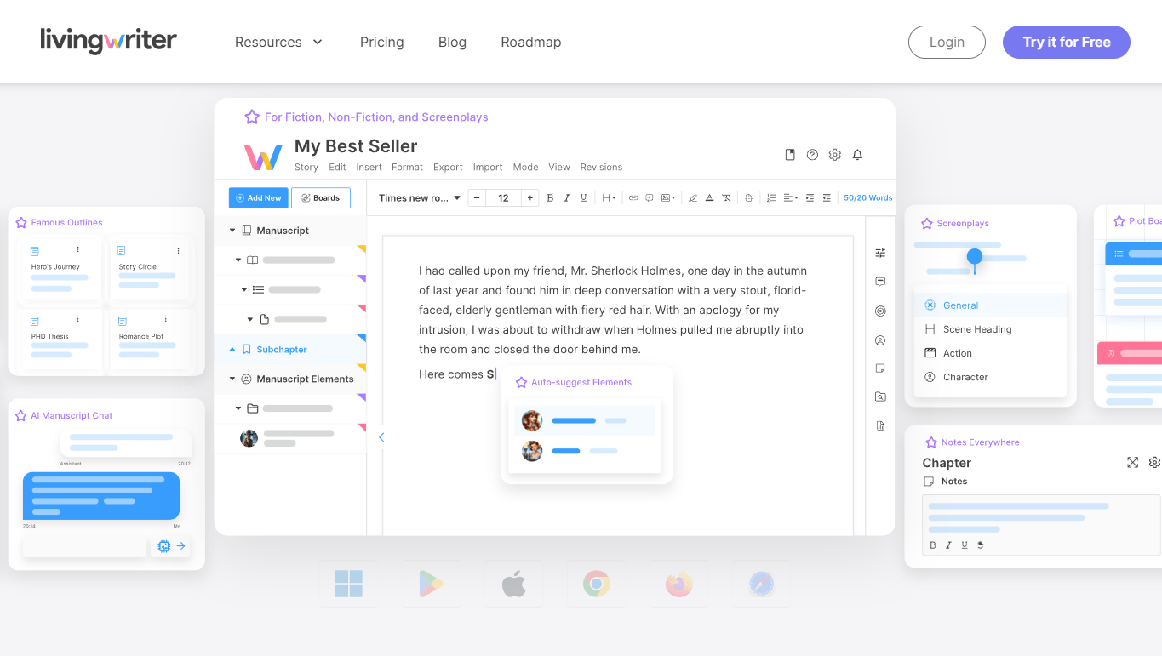The height and width of the screenshot is (656, 1162).
Task: Click the blue Screenplays slider handle
Action: click(x=975, y=256)
